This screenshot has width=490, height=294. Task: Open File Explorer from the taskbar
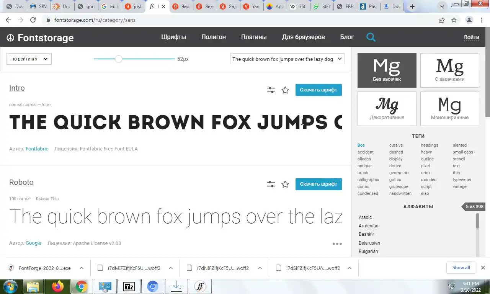(33, 286)
